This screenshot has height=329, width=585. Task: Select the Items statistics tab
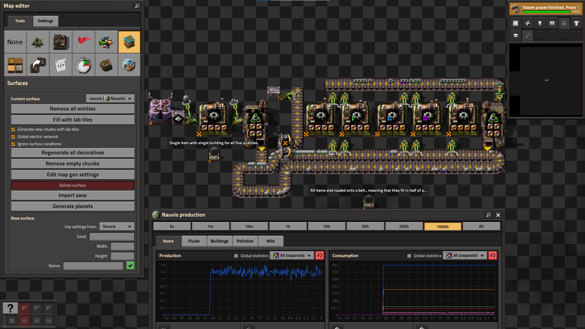[168, 241]
